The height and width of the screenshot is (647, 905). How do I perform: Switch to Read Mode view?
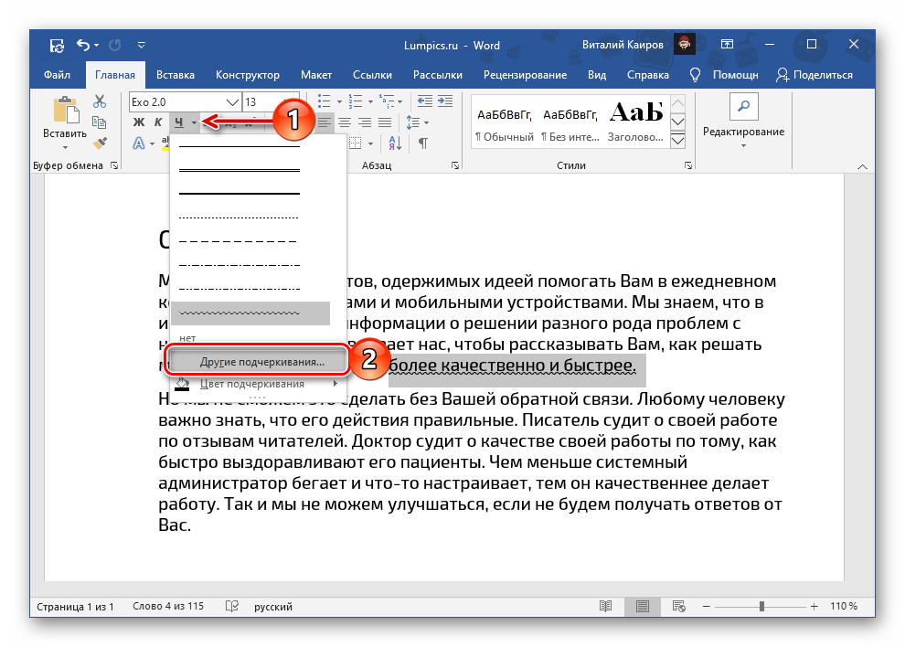click(x=605, y=606)
